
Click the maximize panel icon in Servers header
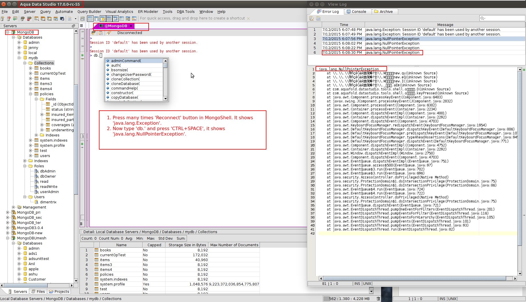click(73, 26)
